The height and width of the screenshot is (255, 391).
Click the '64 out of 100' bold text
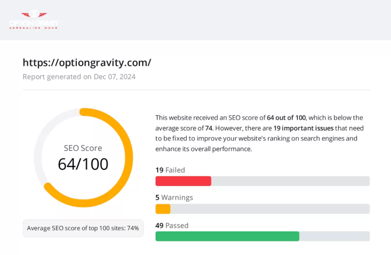coord(286,118)
